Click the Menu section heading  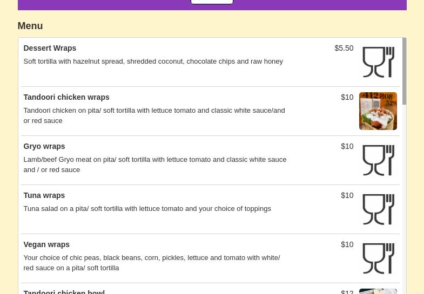click(x=30, y=26)
